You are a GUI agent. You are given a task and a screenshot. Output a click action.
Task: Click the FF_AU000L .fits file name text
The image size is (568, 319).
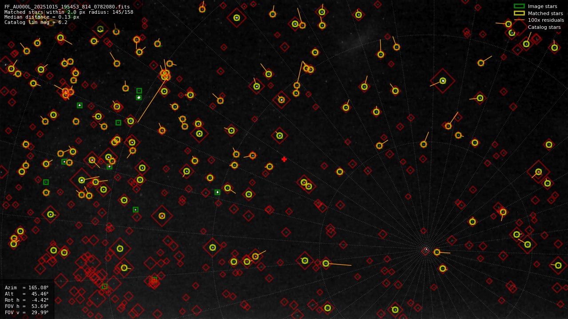[67, 7]
